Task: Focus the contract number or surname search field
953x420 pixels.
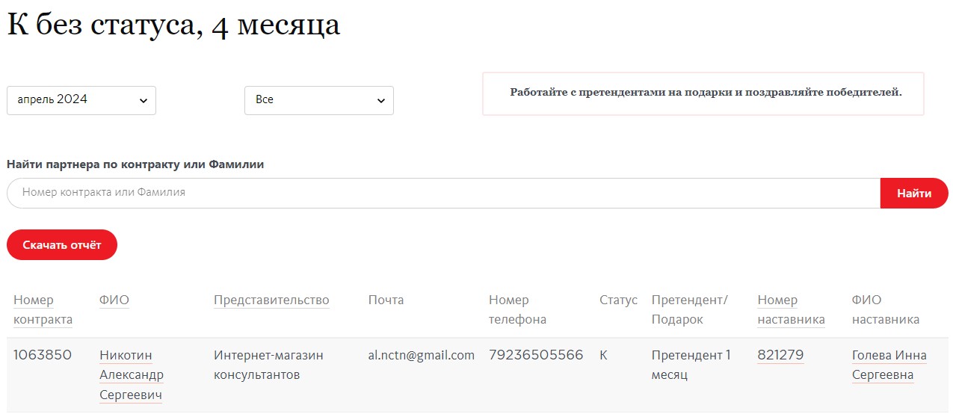Action: click(443, 193)
